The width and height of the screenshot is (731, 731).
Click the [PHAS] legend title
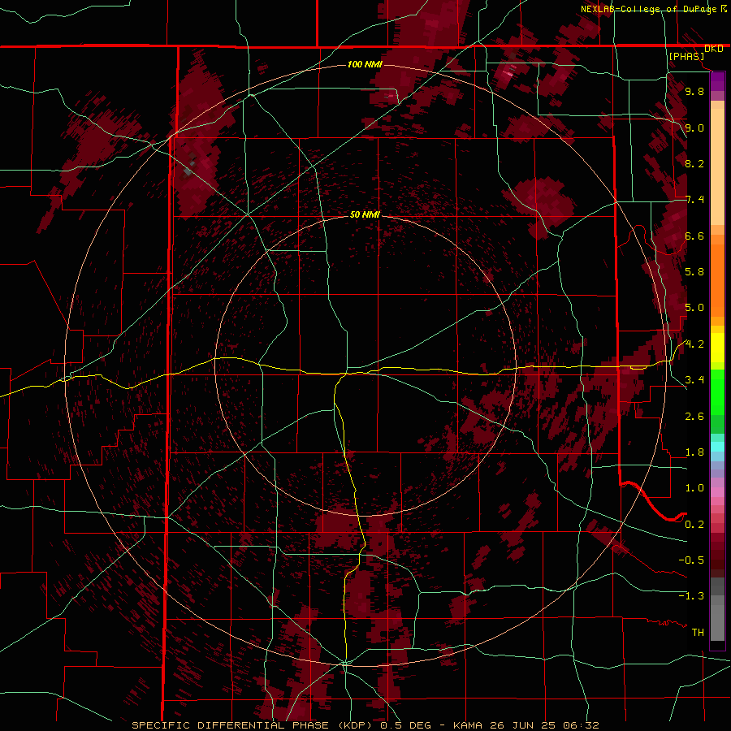686,57
